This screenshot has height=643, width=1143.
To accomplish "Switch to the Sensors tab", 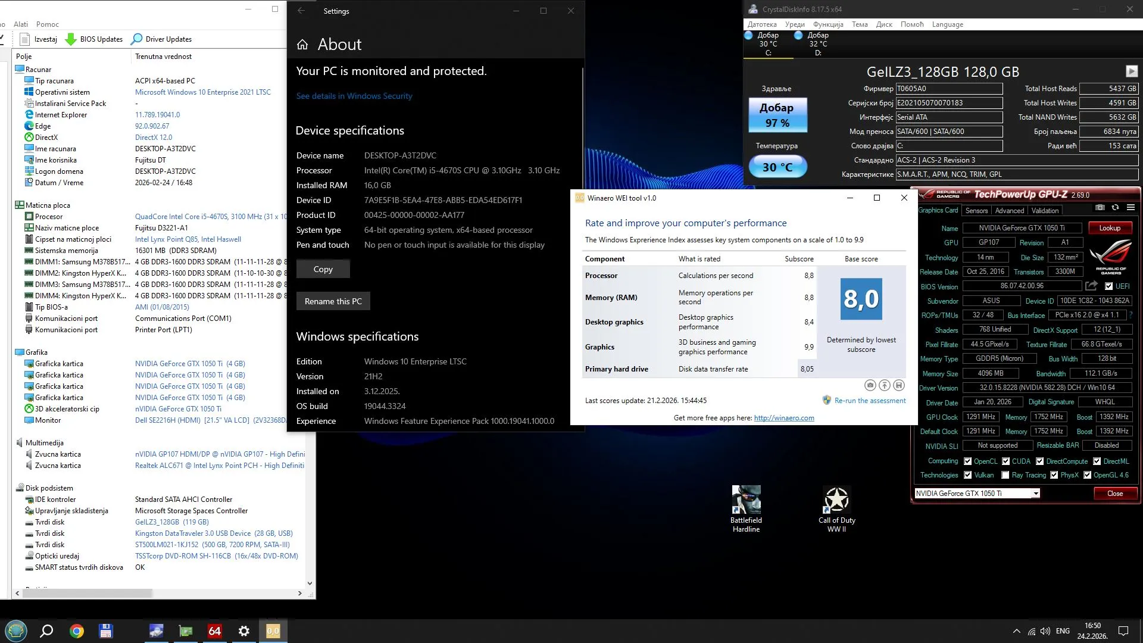I will pyautogui.click(x=976, y=211).
